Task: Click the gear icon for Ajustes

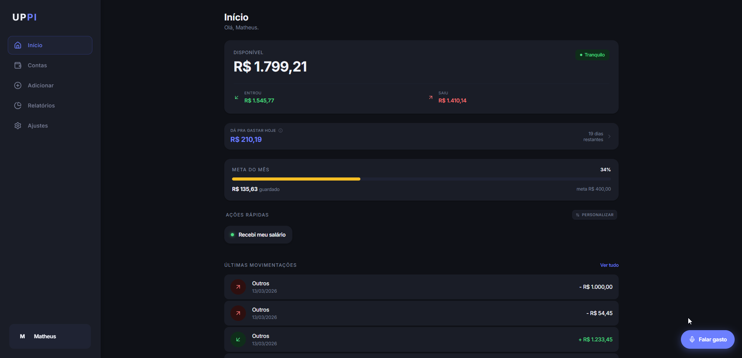Action: coord(18,126)
